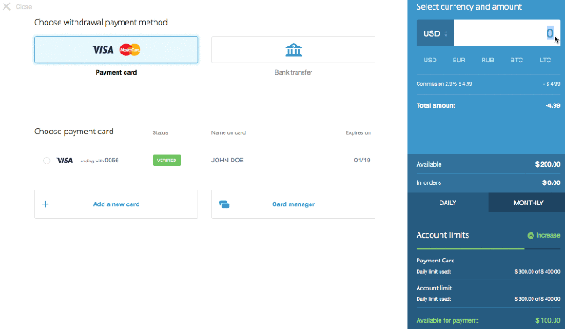Click the Payment Card limit label

435,261
